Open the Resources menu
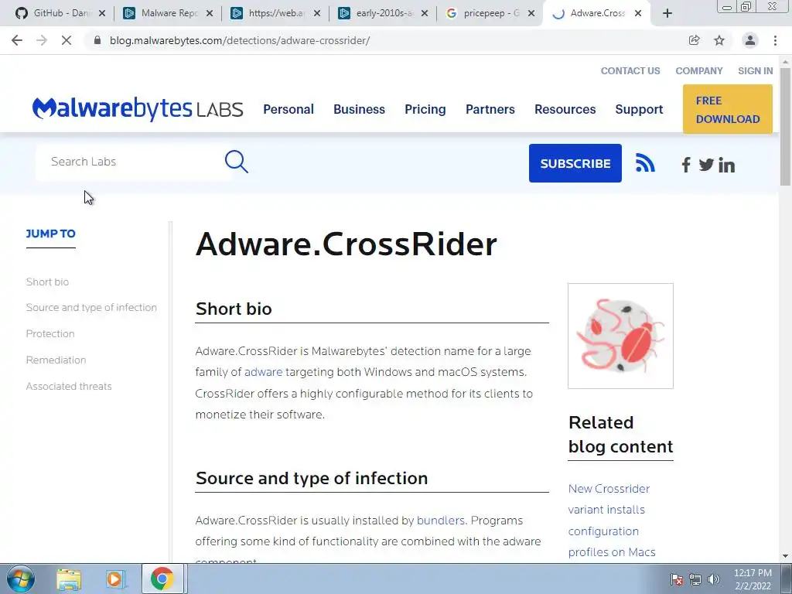 click(565, 109)
